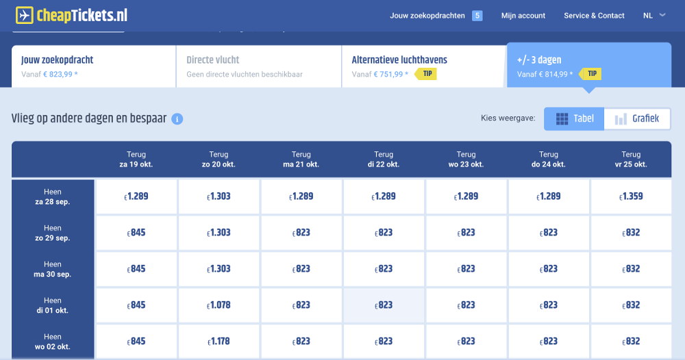685x360 pixels.
Task: Switch view to Tabel
Action: click(574, 118)
